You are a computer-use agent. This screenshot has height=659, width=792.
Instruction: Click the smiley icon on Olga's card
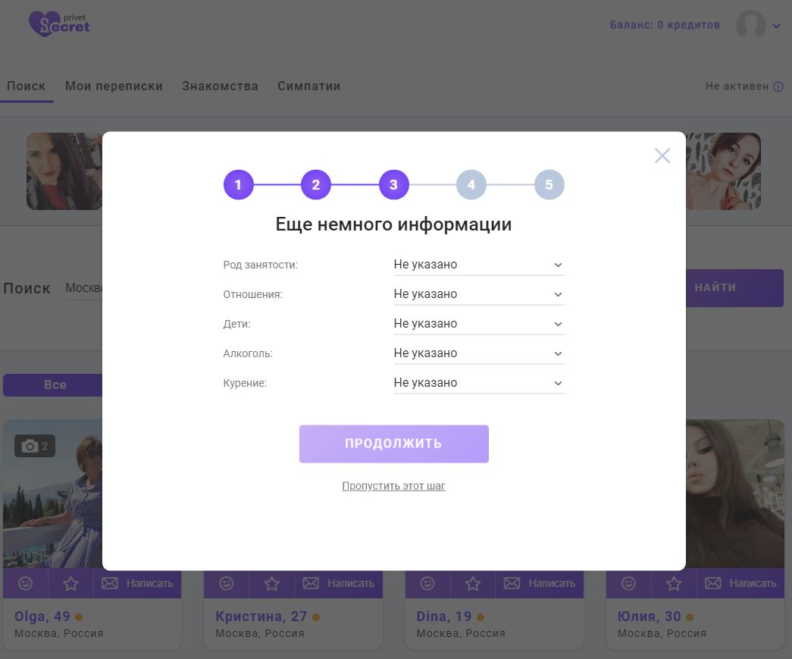(x=25, y=584)
